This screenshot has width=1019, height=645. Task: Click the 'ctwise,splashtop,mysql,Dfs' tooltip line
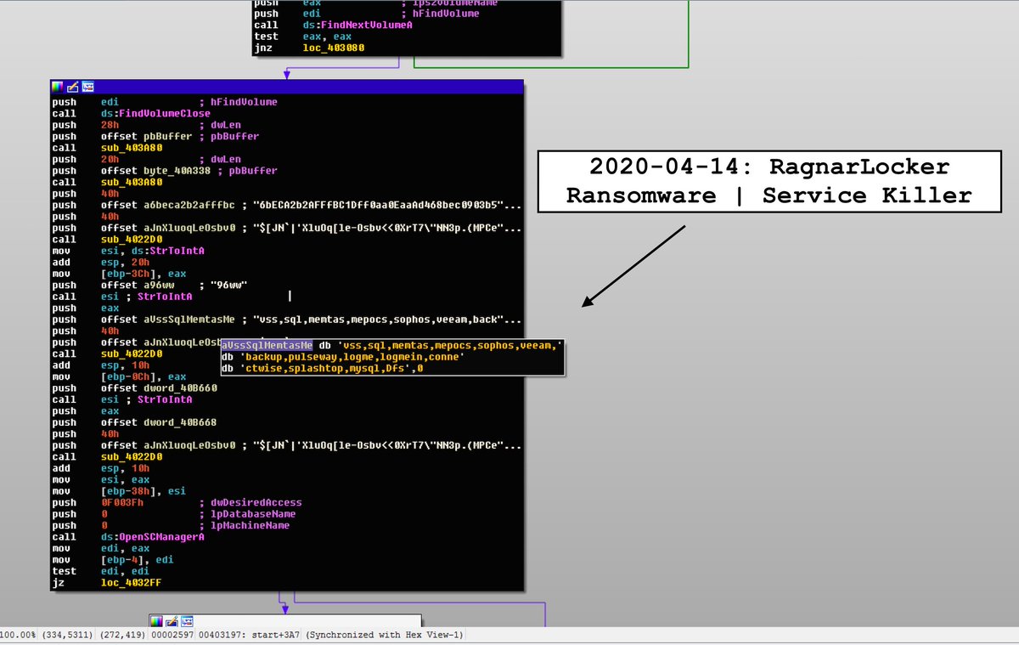322,368
